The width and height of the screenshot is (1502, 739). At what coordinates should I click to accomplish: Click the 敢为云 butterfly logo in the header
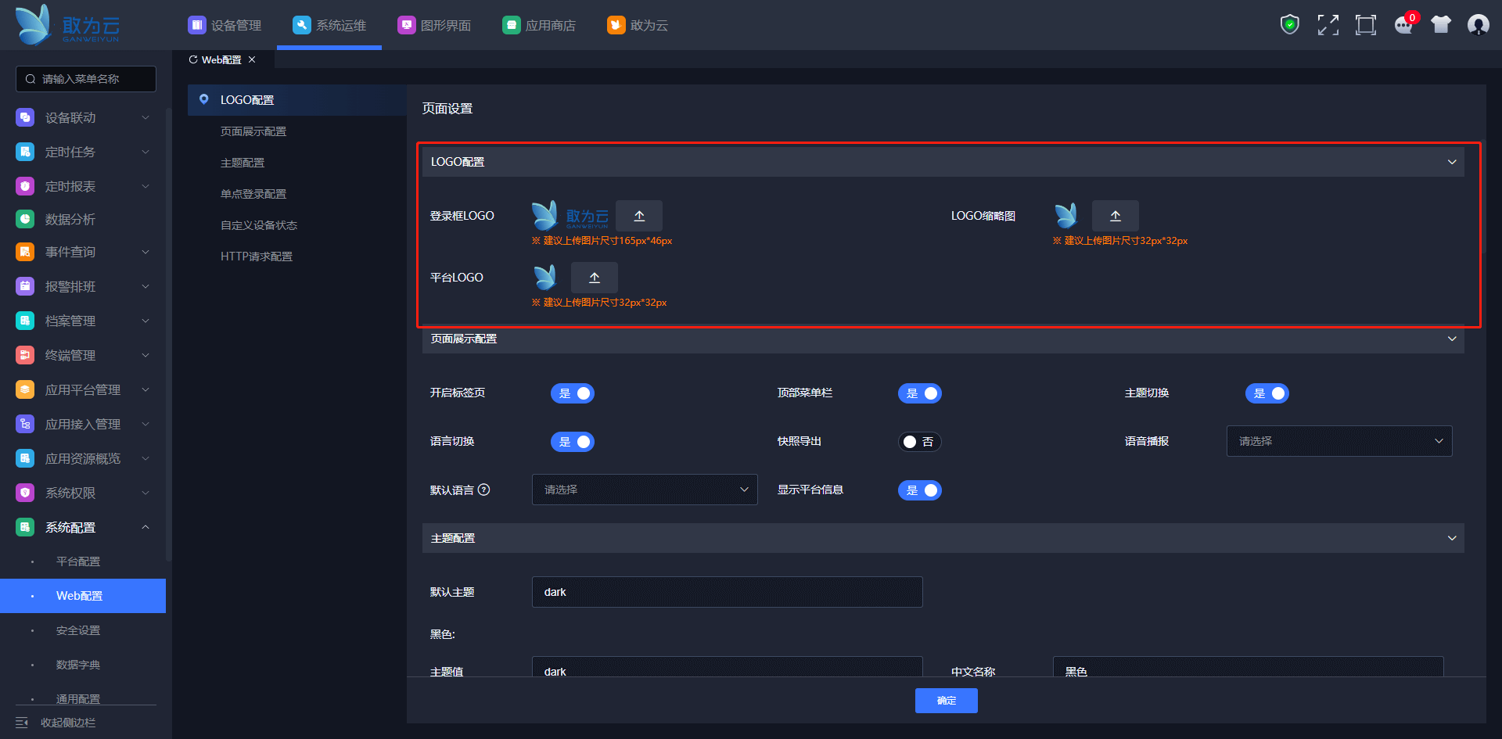pyautogui.click(x=67, y=25)
